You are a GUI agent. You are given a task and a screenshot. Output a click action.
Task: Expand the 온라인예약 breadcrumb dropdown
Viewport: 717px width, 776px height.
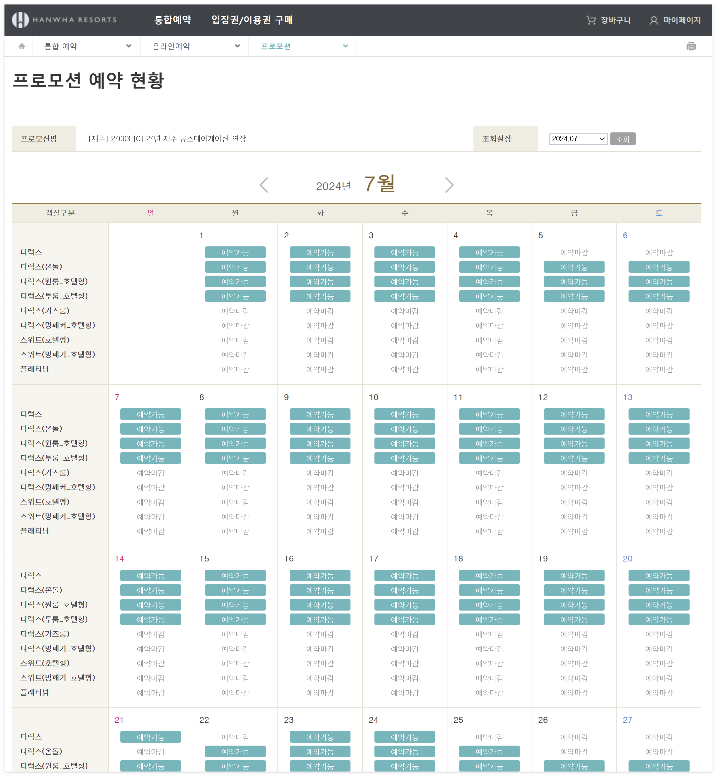coord(195,46)
